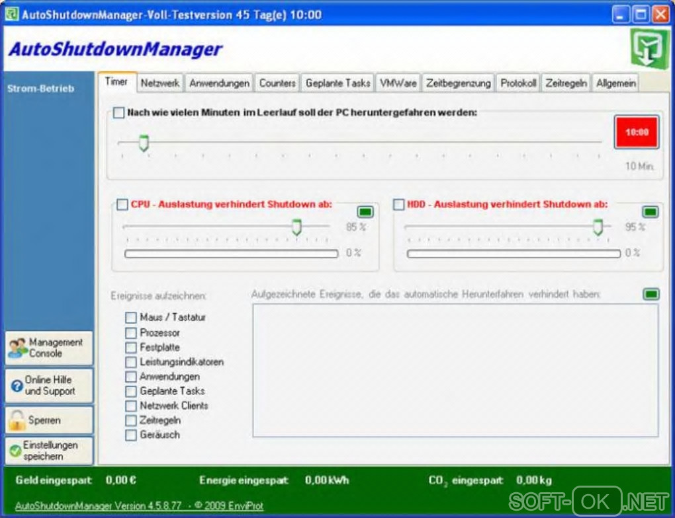Viewport: 675px width, 518px height.
Task: Check the Leistungsindikatoren option
Action: point(131,362)
